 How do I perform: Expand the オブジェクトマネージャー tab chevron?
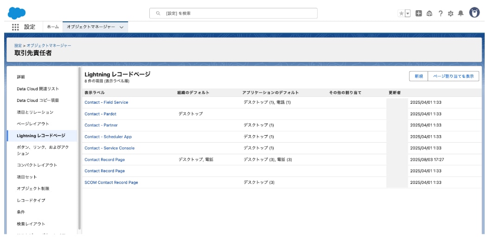click(x=122, y=27)
